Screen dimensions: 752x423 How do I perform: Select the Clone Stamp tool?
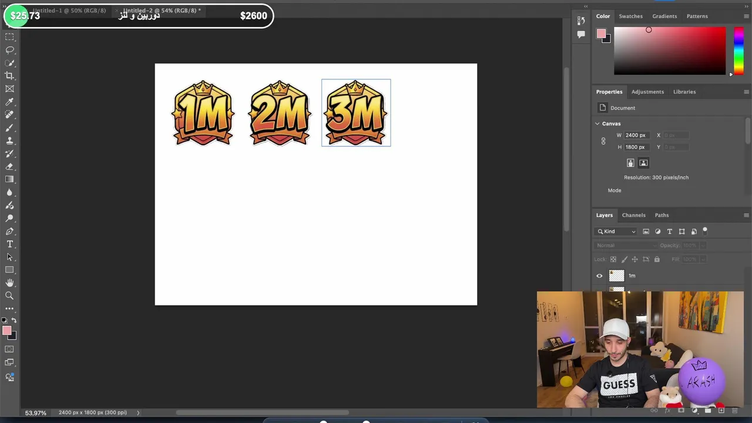tap(9, 140)
